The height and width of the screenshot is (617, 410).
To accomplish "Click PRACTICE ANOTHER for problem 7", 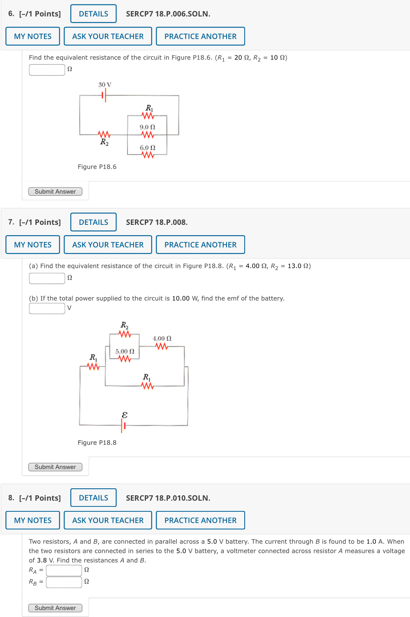I will click(x=200, y=245).
